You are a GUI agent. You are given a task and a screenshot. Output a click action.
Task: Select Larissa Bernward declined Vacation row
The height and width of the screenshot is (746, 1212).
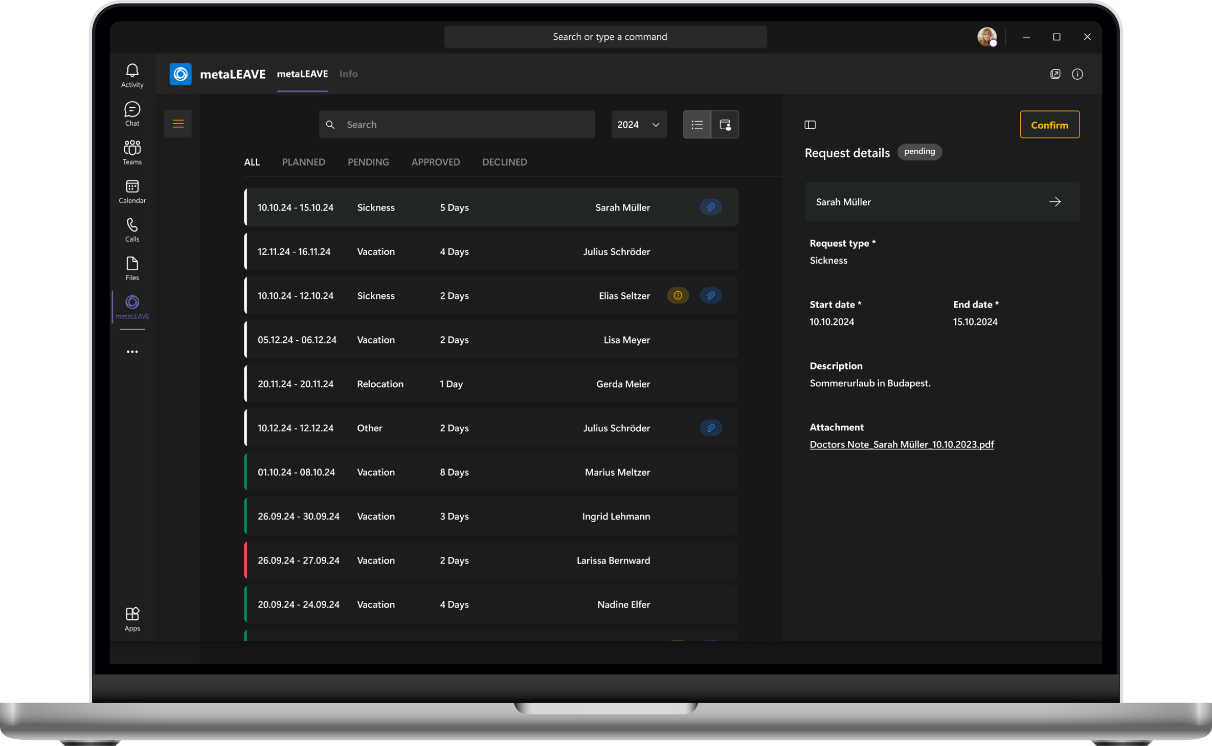pos(491,560)
